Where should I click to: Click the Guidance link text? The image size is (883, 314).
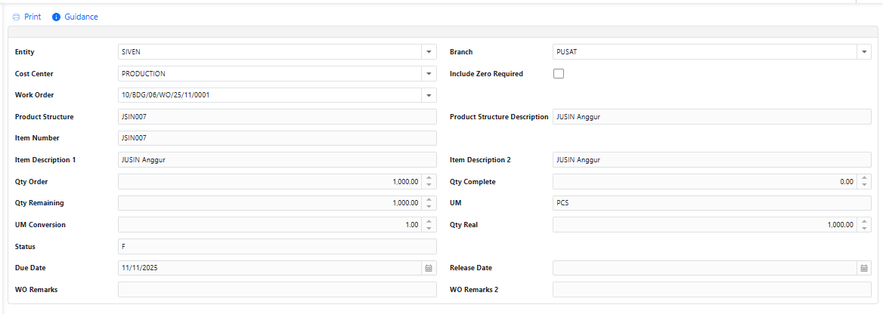pos(81,17)
